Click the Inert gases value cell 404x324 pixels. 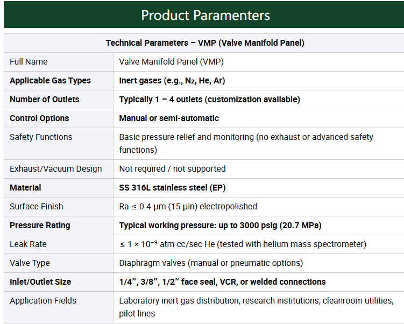(x=172, y=81)
